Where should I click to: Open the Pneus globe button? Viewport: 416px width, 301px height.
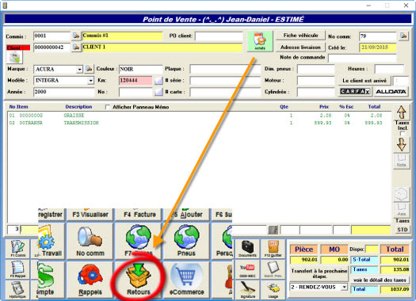[x=186, y=241]
